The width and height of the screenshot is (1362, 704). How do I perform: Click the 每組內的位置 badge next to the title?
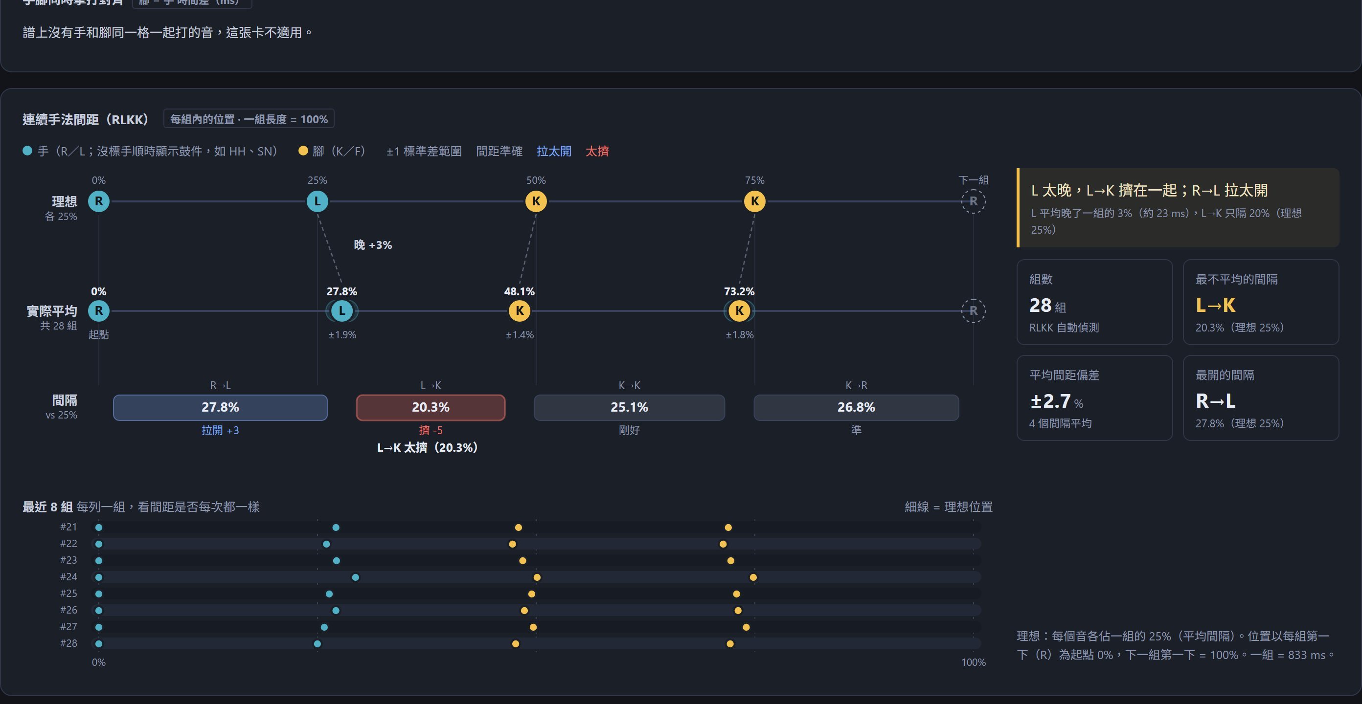click(249, 119)
